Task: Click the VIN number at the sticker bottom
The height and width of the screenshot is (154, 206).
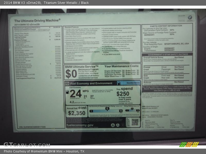Action: tap(32, 127)
